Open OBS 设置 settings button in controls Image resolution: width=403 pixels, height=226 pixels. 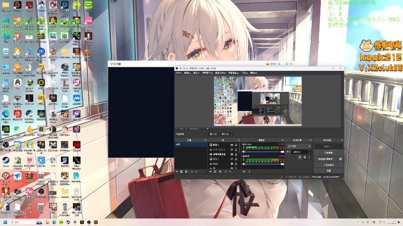329,171
